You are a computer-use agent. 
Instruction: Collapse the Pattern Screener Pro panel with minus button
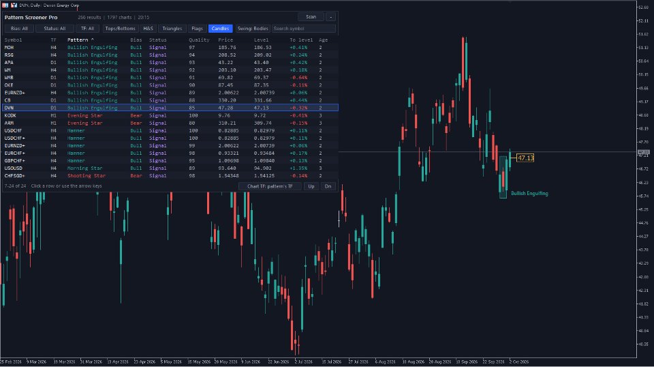coord(331,17)
